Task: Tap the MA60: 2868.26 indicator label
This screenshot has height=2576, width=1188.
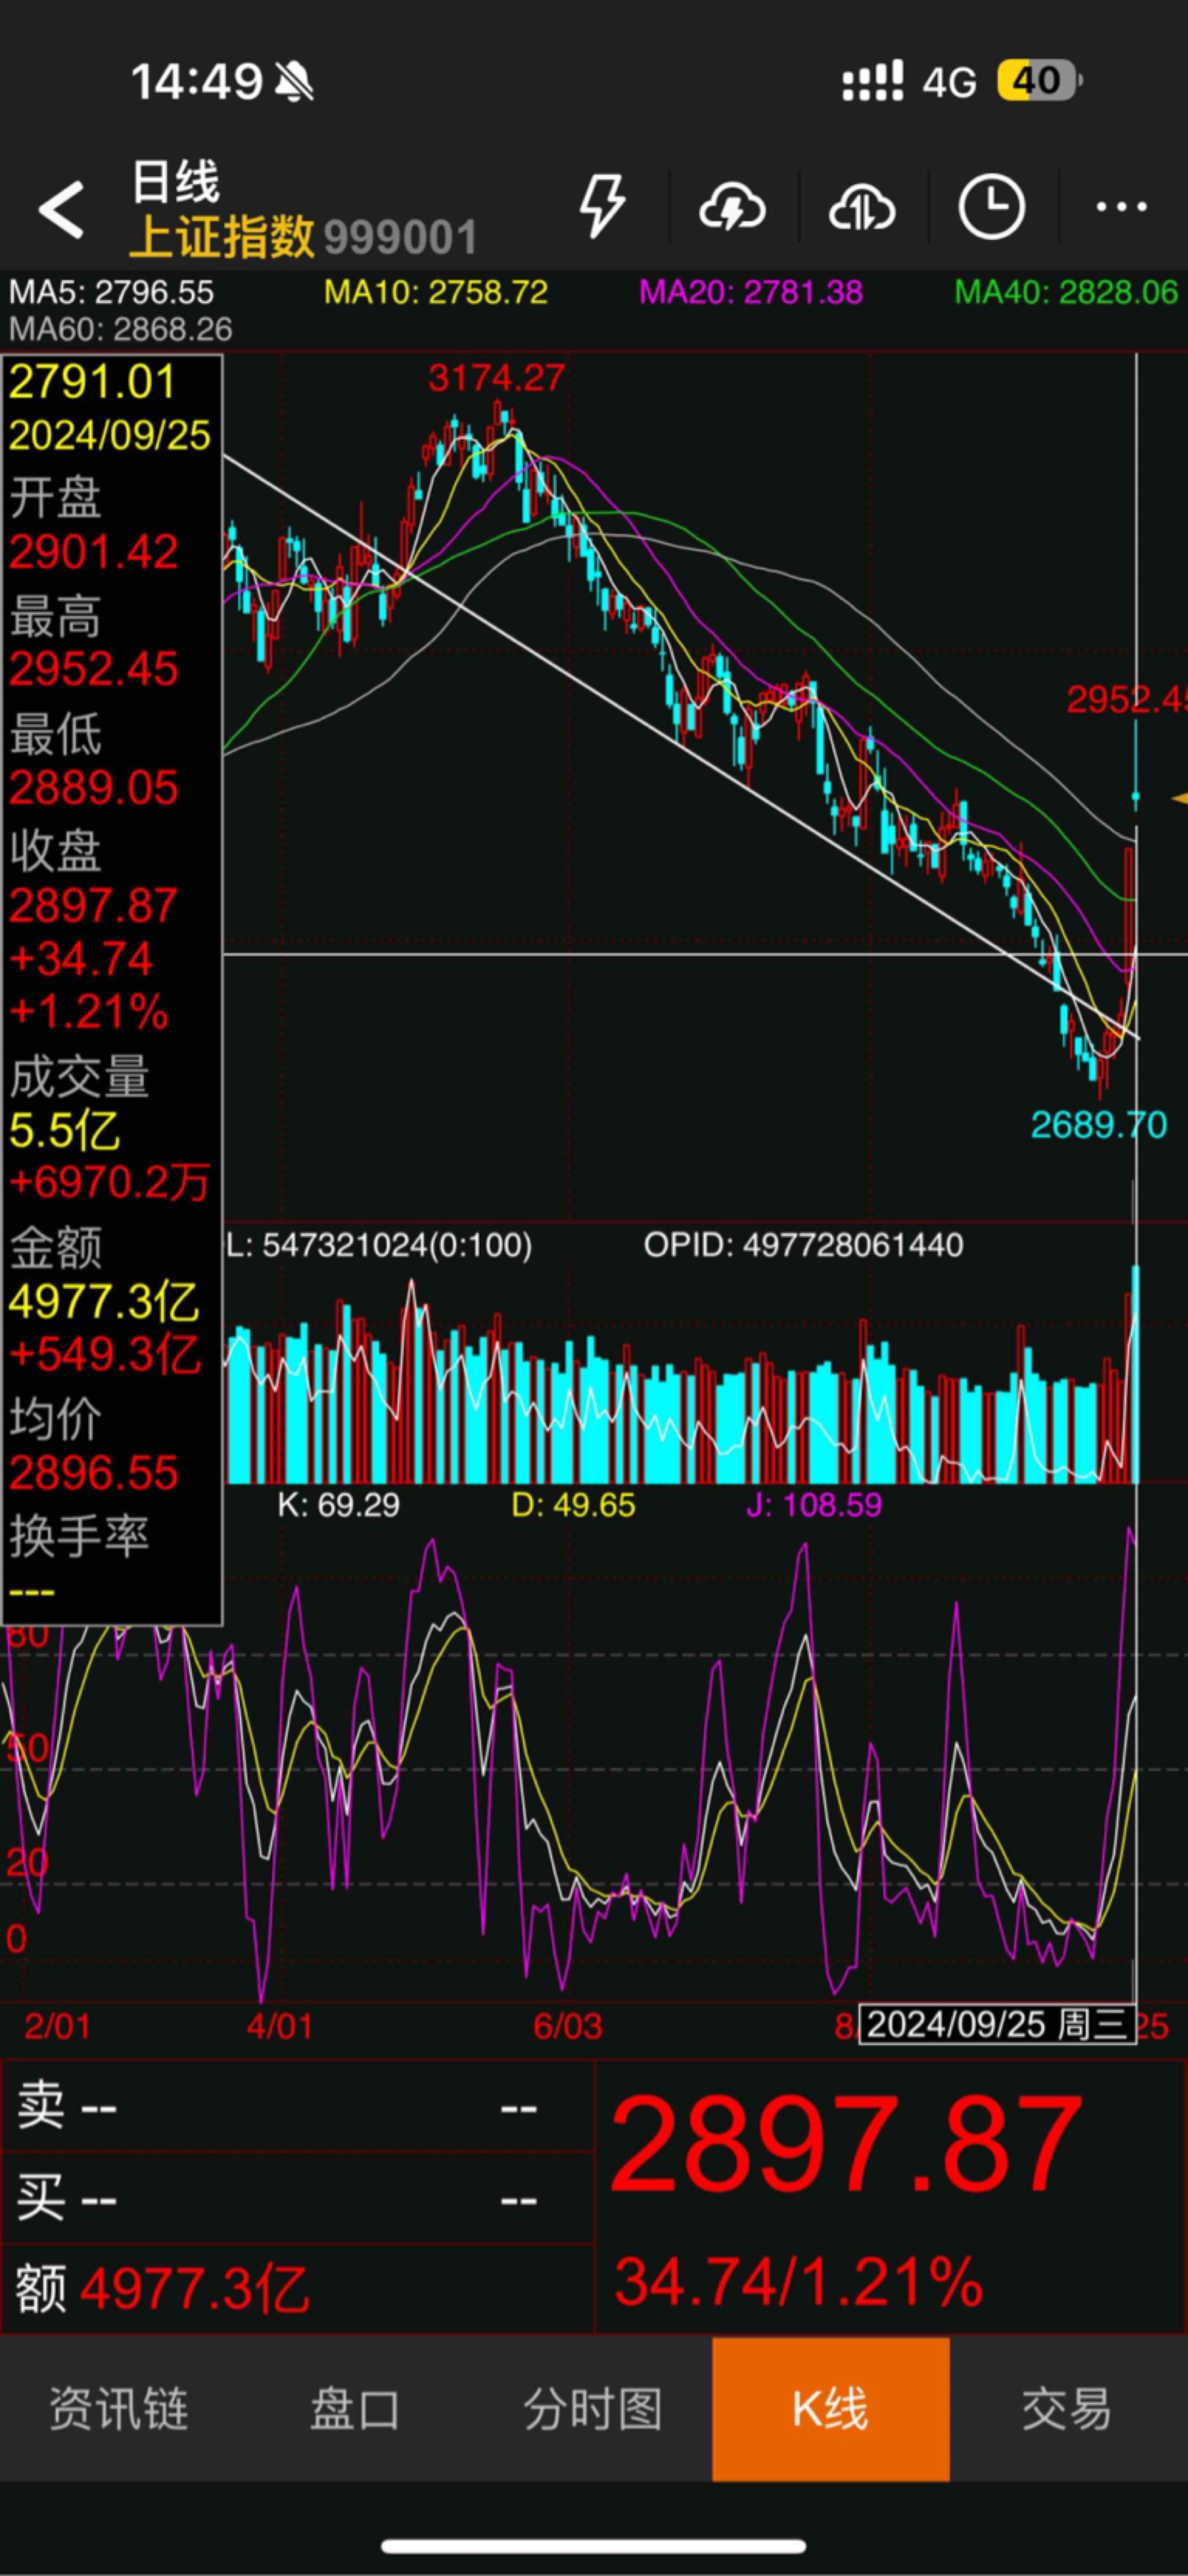Action: [x=120, y=329]
